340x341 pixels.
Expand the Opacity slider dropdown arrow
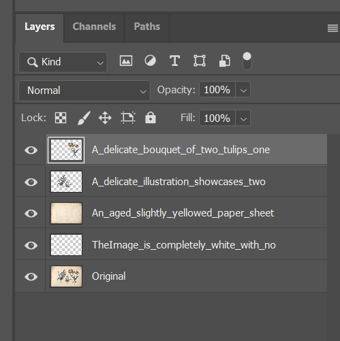point(243,90)
